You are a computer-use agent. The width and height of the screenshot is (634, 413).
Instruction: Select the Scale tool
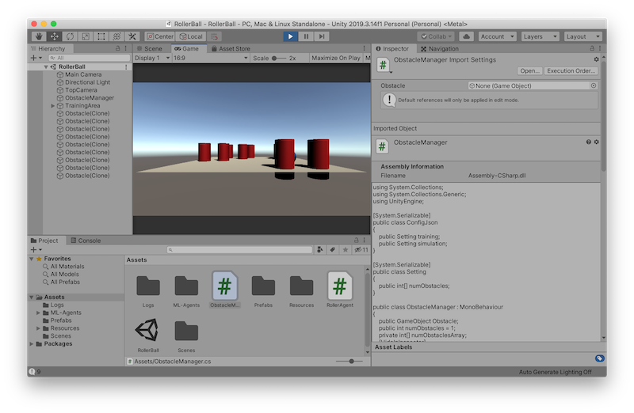(x=86, y=36)
